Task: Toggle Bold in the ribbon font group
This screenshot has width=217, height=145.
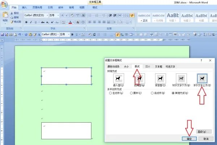Action: click(x=26, y=22)
